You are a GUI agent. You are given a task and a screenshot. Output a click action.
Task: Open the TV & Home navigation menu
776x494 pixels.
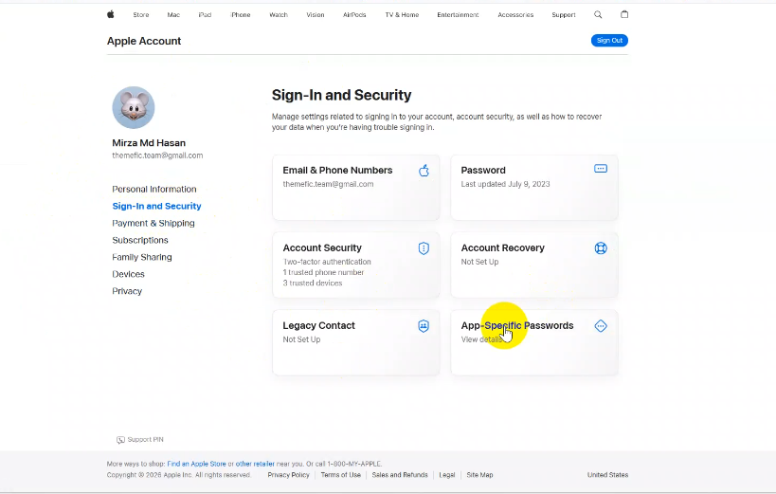402,15
